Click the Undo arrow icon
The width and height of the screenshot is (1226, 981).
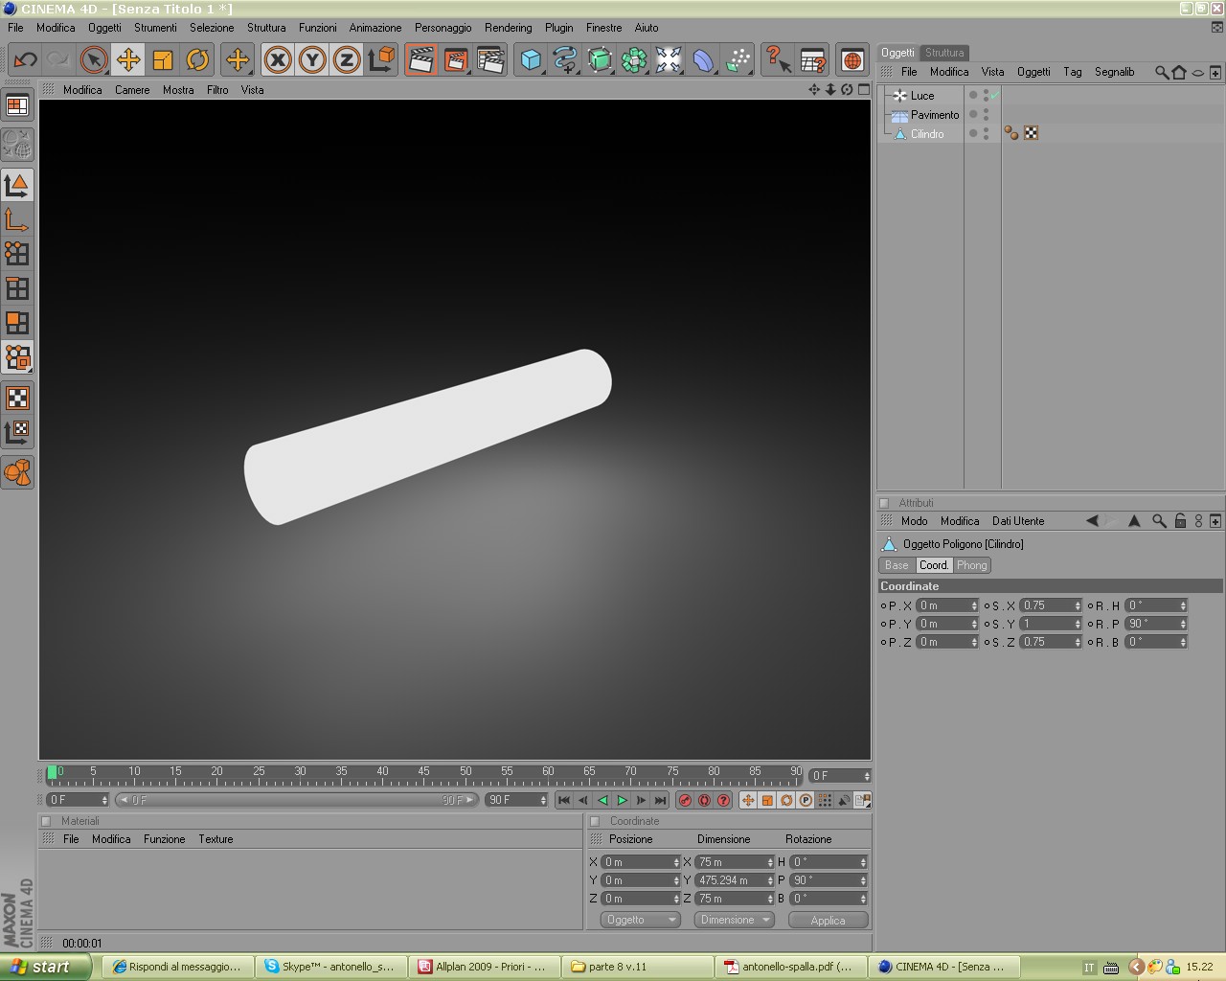pos(25,60)
